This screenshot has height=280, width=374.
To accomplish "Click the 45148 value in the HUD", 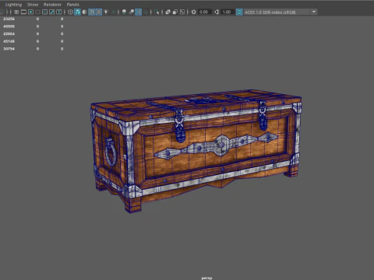I will click(x=9, y=41).
